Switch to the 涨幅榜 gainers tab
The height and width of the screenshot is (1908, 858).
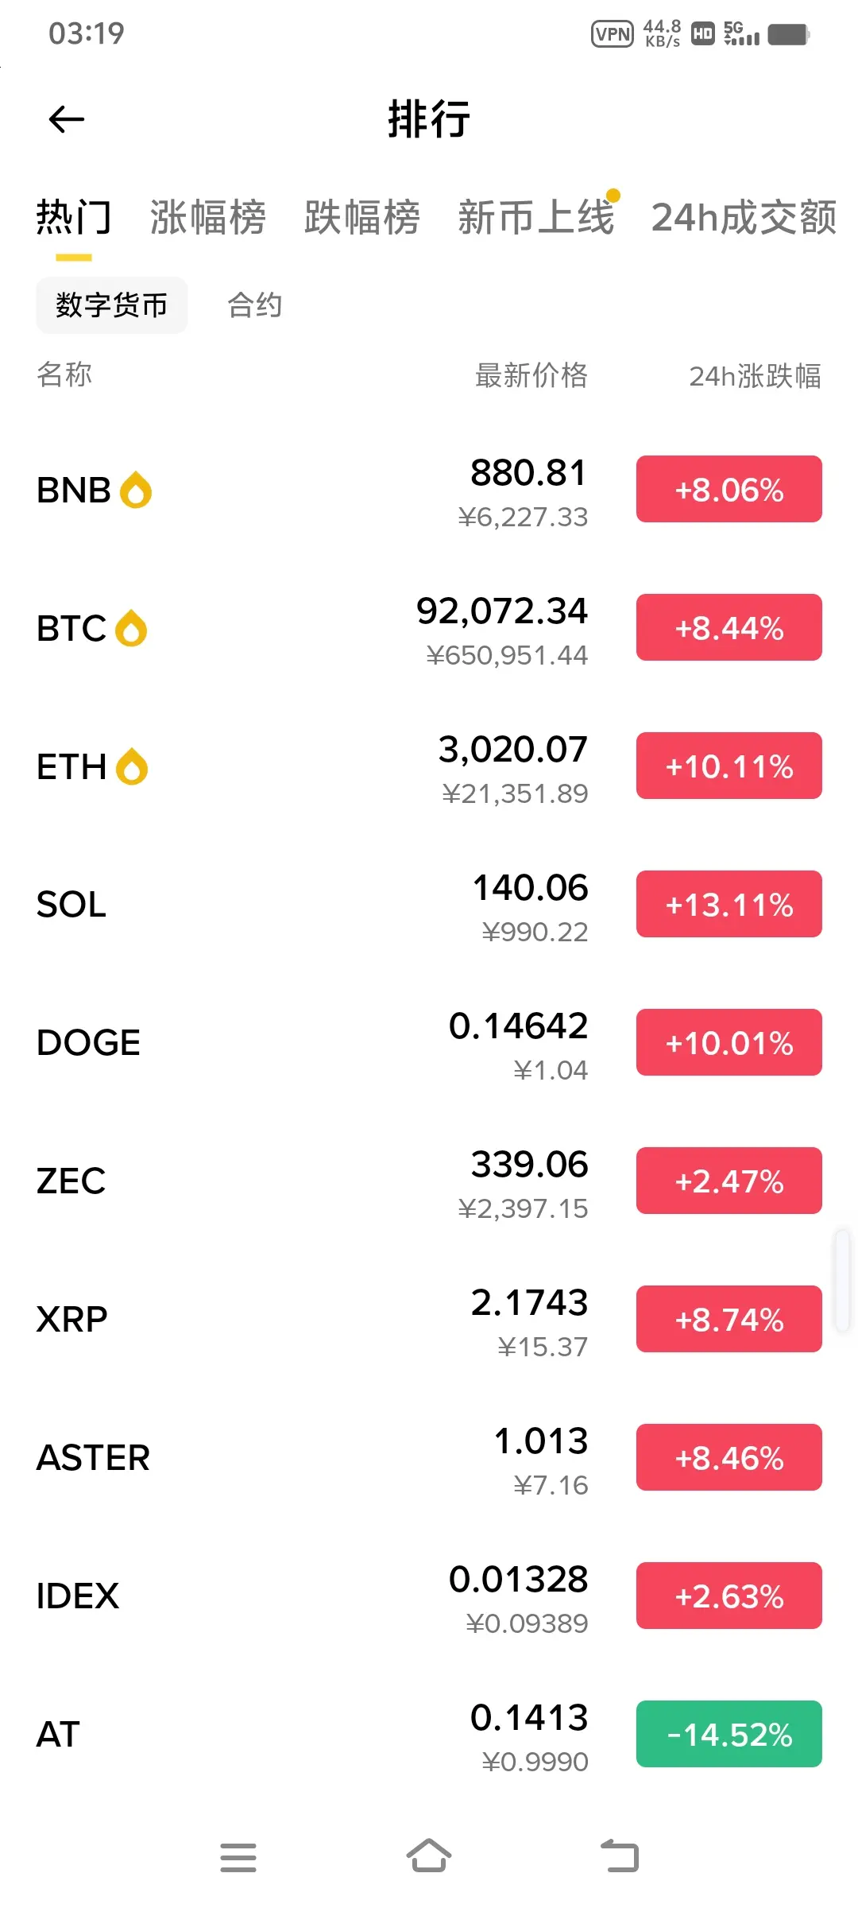click(208, 218)
